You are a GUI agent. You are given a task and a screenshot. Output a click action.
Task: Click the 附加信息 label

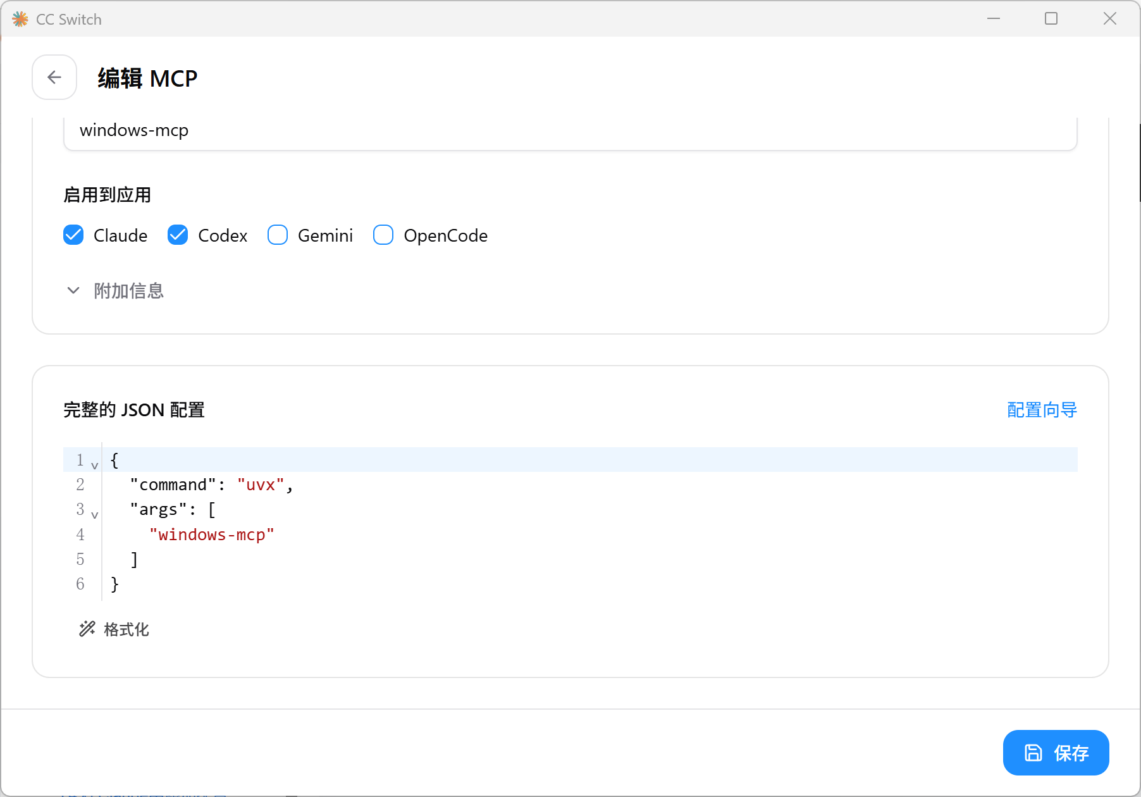[x=129, y=291]
